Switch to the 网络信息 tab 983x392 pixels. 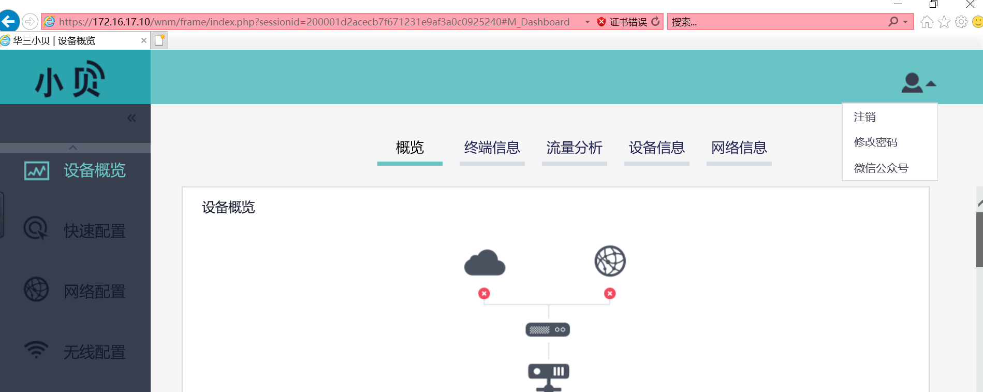tap(739, 148)
